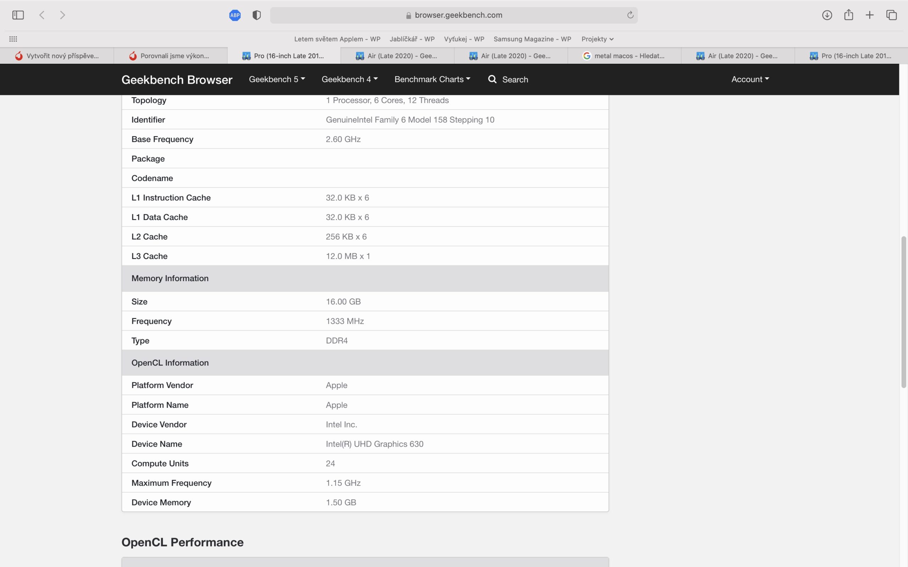Click the favicon on the Vytvořit nový příspěvek tab
Screen dimensions: 908x567
(19, 56)
